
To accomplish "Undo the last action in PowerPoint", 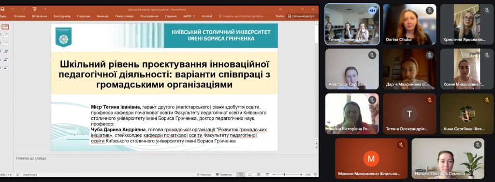I will [12, 10].
